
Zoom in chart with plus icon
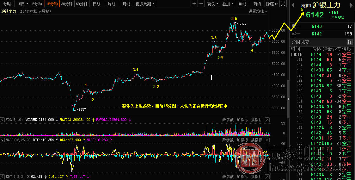[194, 4]
